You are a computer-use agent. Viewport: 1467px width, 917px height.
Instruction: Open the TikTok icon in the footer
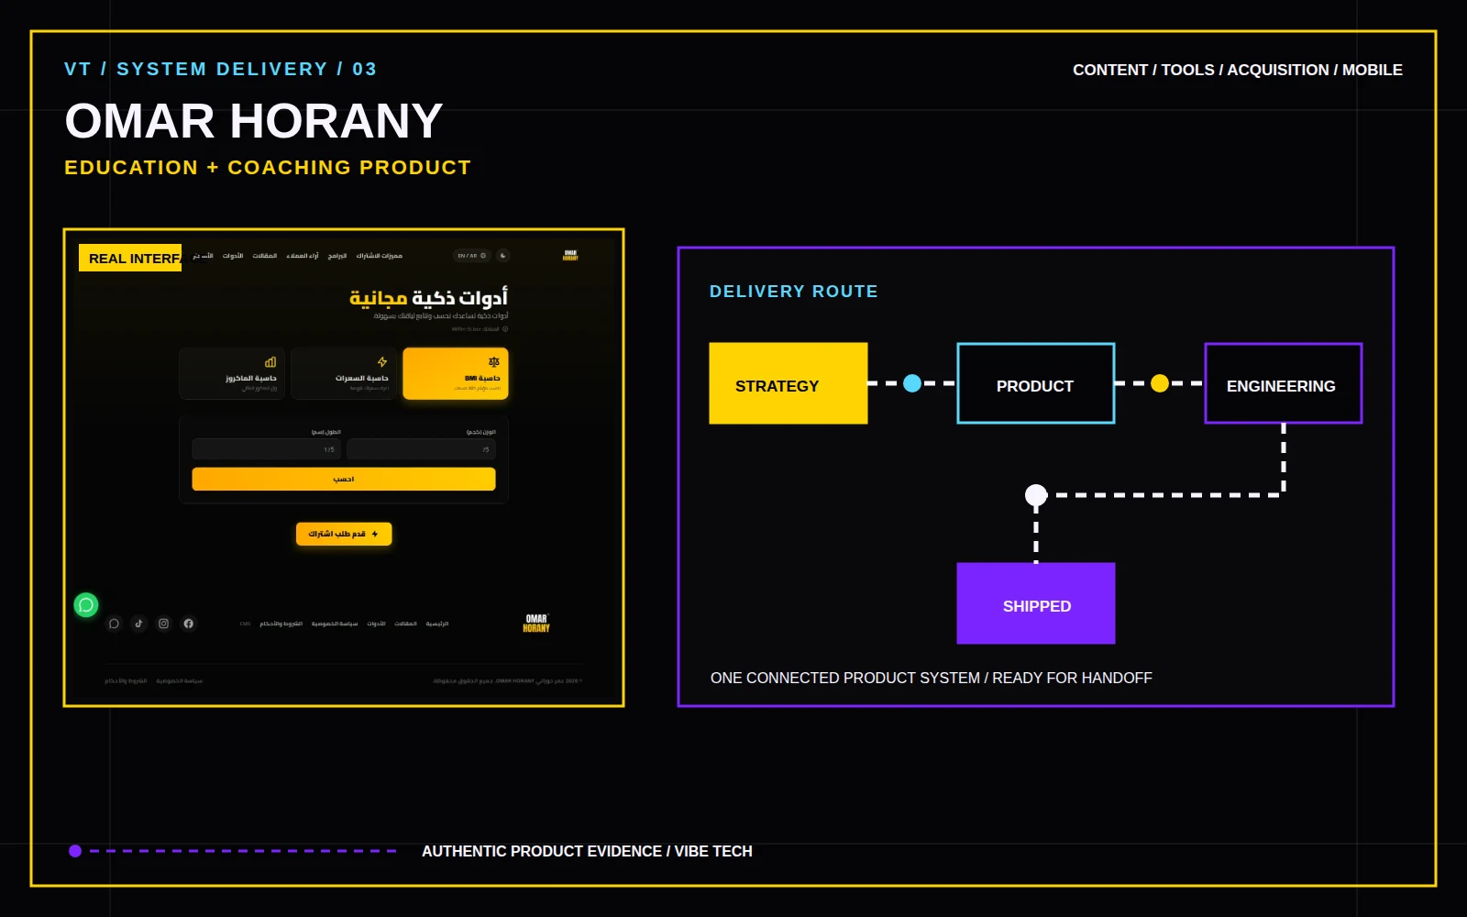[x=138, y=624]
